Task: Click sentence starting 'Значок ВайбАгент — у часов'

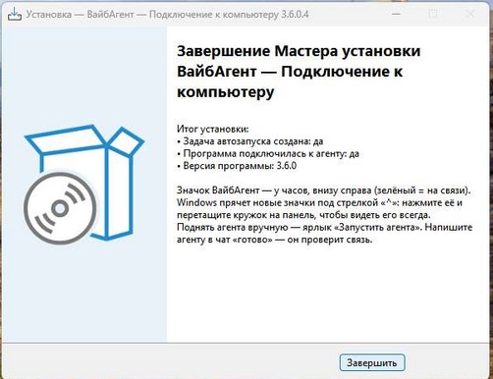Action: tap(324, 190)
